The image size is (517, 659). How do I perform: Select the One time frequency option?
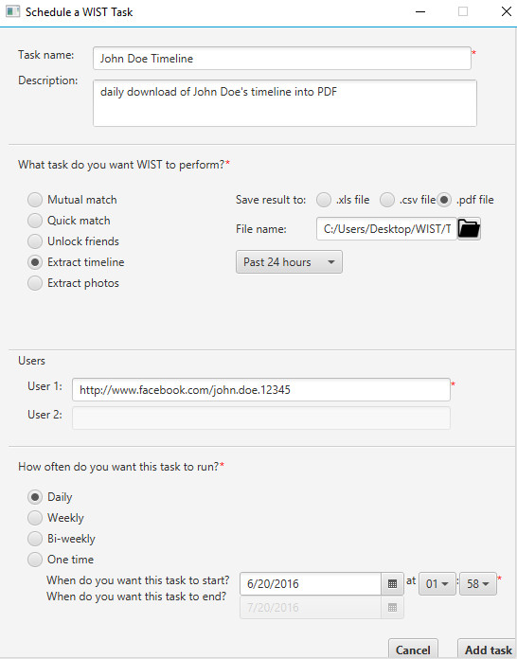[61, 560]
